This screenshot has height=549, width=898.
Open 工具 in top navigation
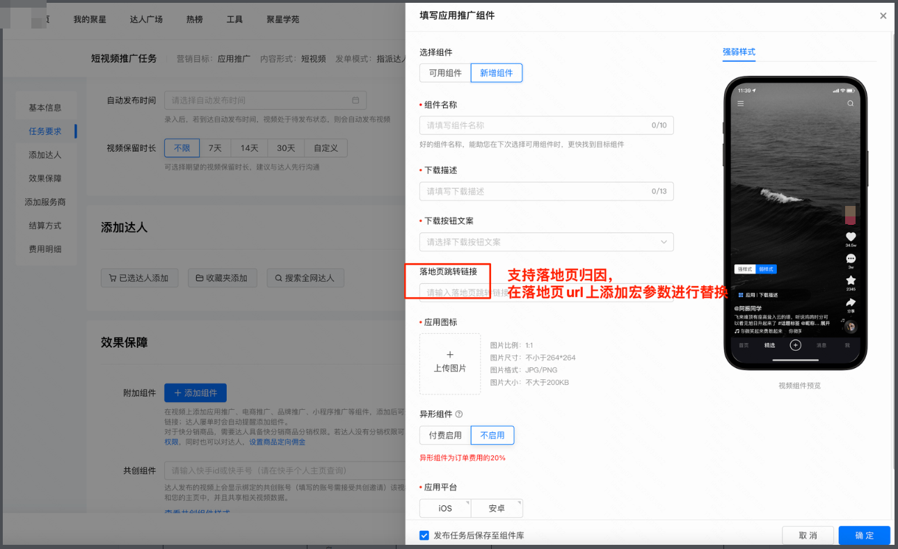[234, 19]
